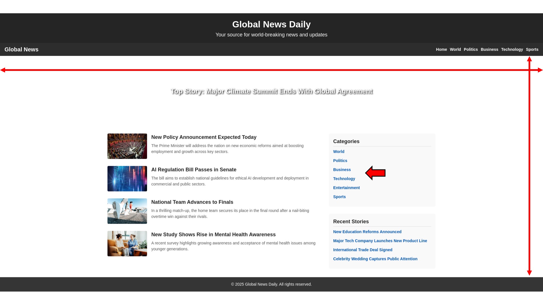Image resolution: width=543 pixels, height=305 pixels.
Task: Click the AI Regulation Bill Passes in Senate headline
Action: pyautogui.click(x=194, y=170)
